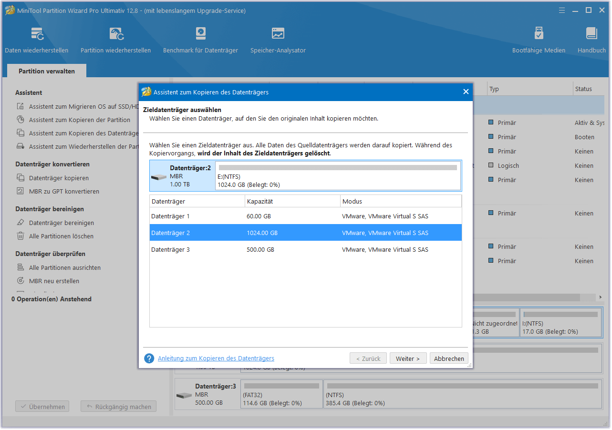Click Datenträger überprüfen section heading
Viewport: 612px width, 430px height.
50,254
